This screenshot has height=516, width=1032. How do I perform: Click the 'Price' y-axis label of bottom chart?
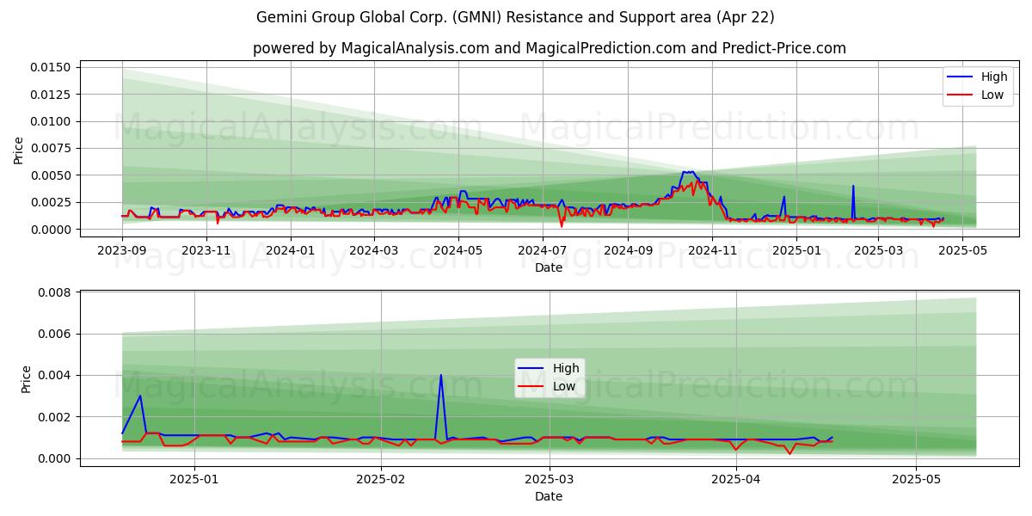[x=26, y=378]
